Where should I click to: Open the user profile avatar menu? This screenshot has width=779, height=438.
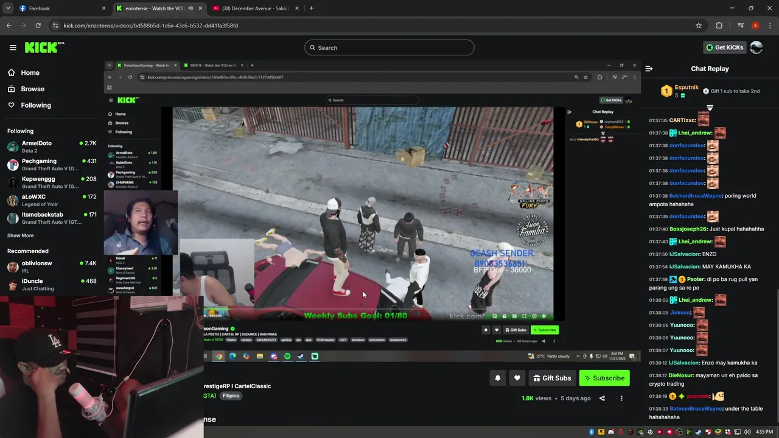pos(756,47)
